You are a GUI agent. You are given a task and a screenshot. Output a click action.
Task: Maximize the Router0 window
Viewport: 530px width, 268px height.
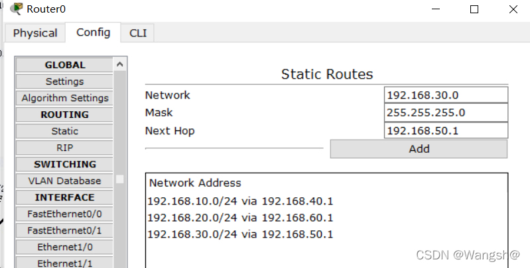474,9
